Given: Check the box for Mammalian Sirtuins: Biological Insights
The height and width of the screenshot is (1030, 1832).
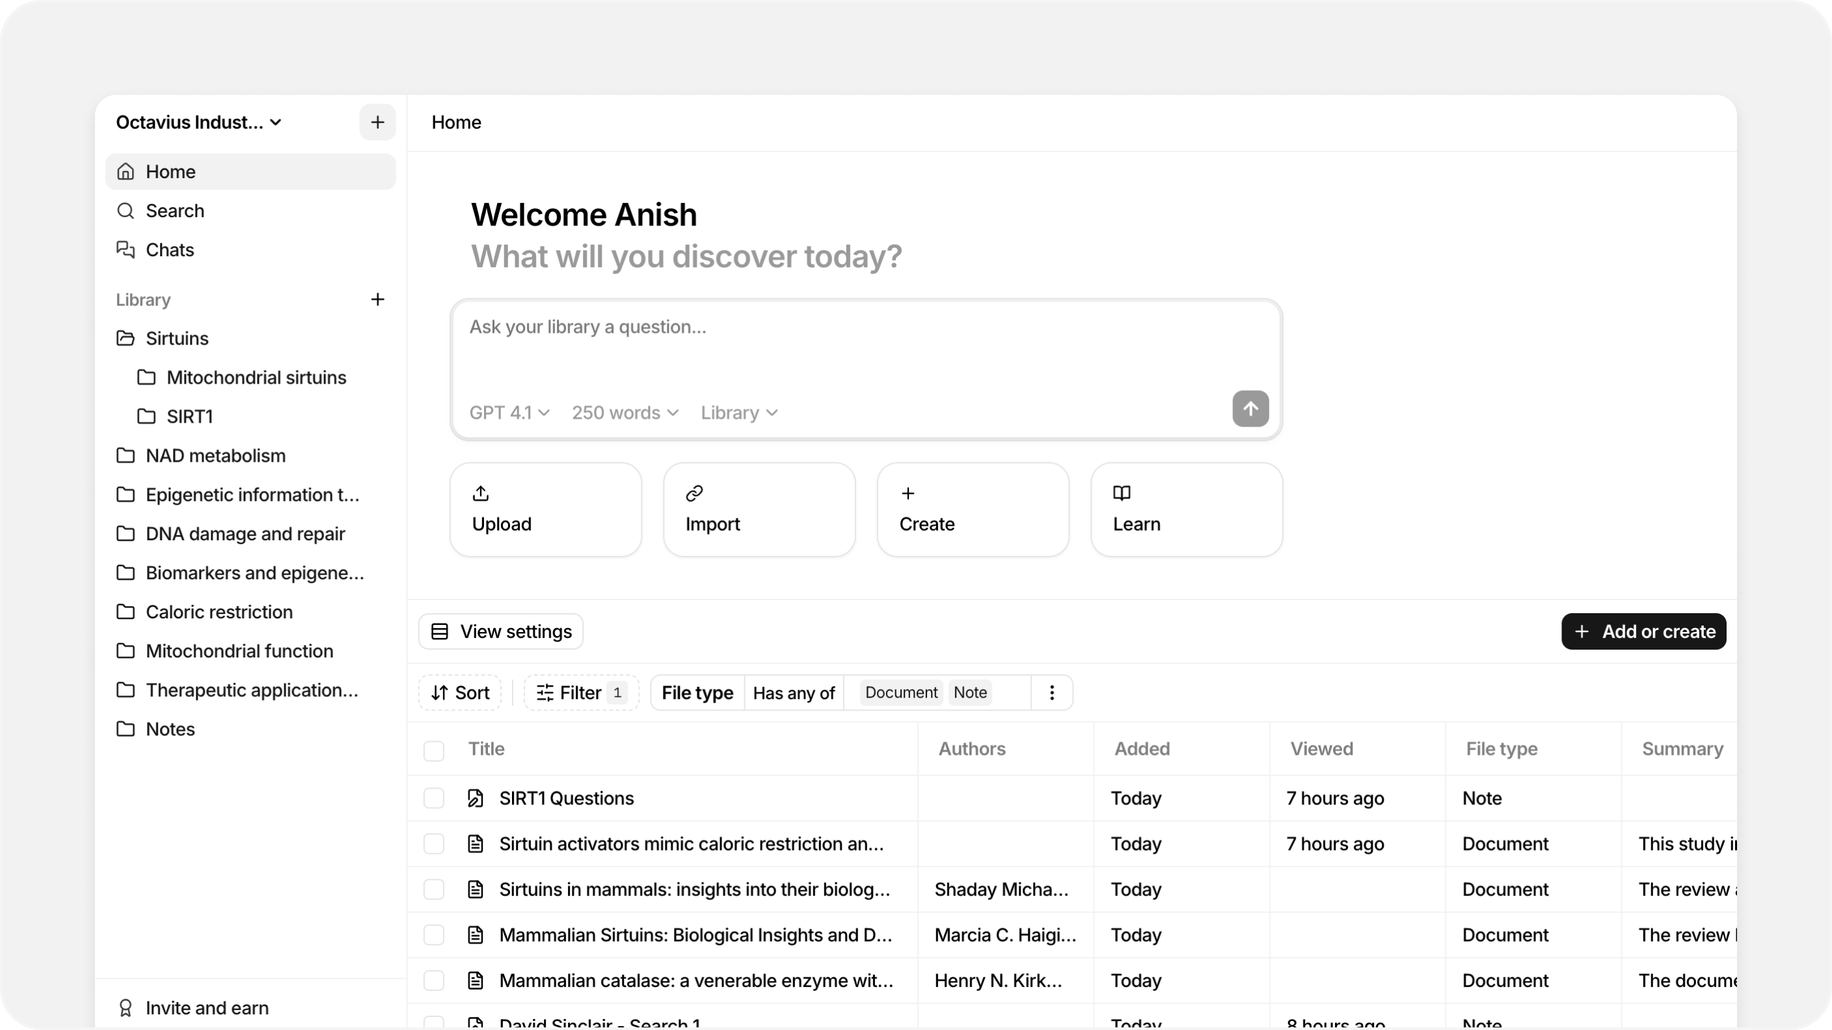Looking at the screenshot, I should pos(434,935).
